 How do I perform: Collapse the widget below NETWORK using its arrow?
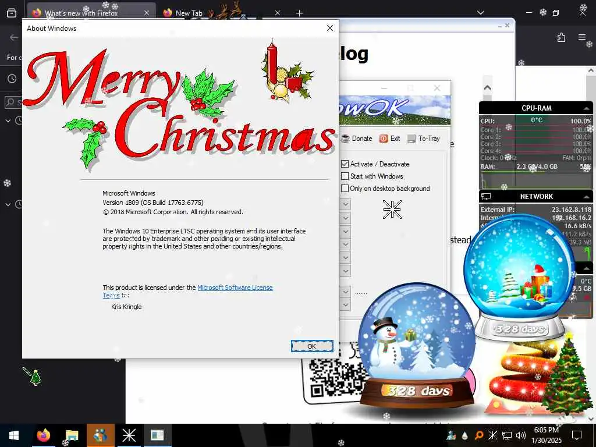coord(586,268)
